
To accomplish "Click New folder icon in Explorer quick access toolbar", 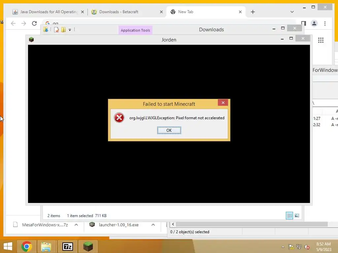I will 63,30.
